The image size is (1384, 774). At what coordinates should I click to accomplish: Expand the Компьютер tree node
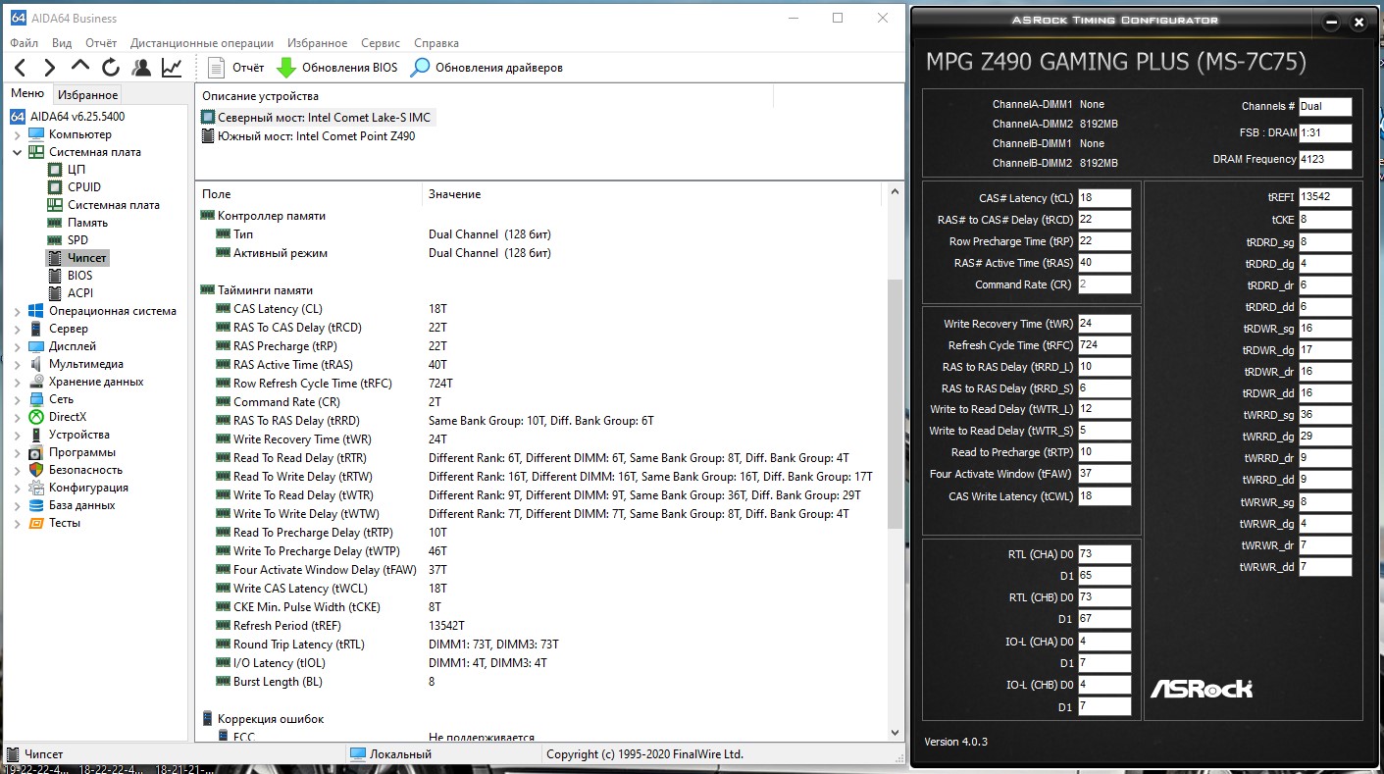17,134
